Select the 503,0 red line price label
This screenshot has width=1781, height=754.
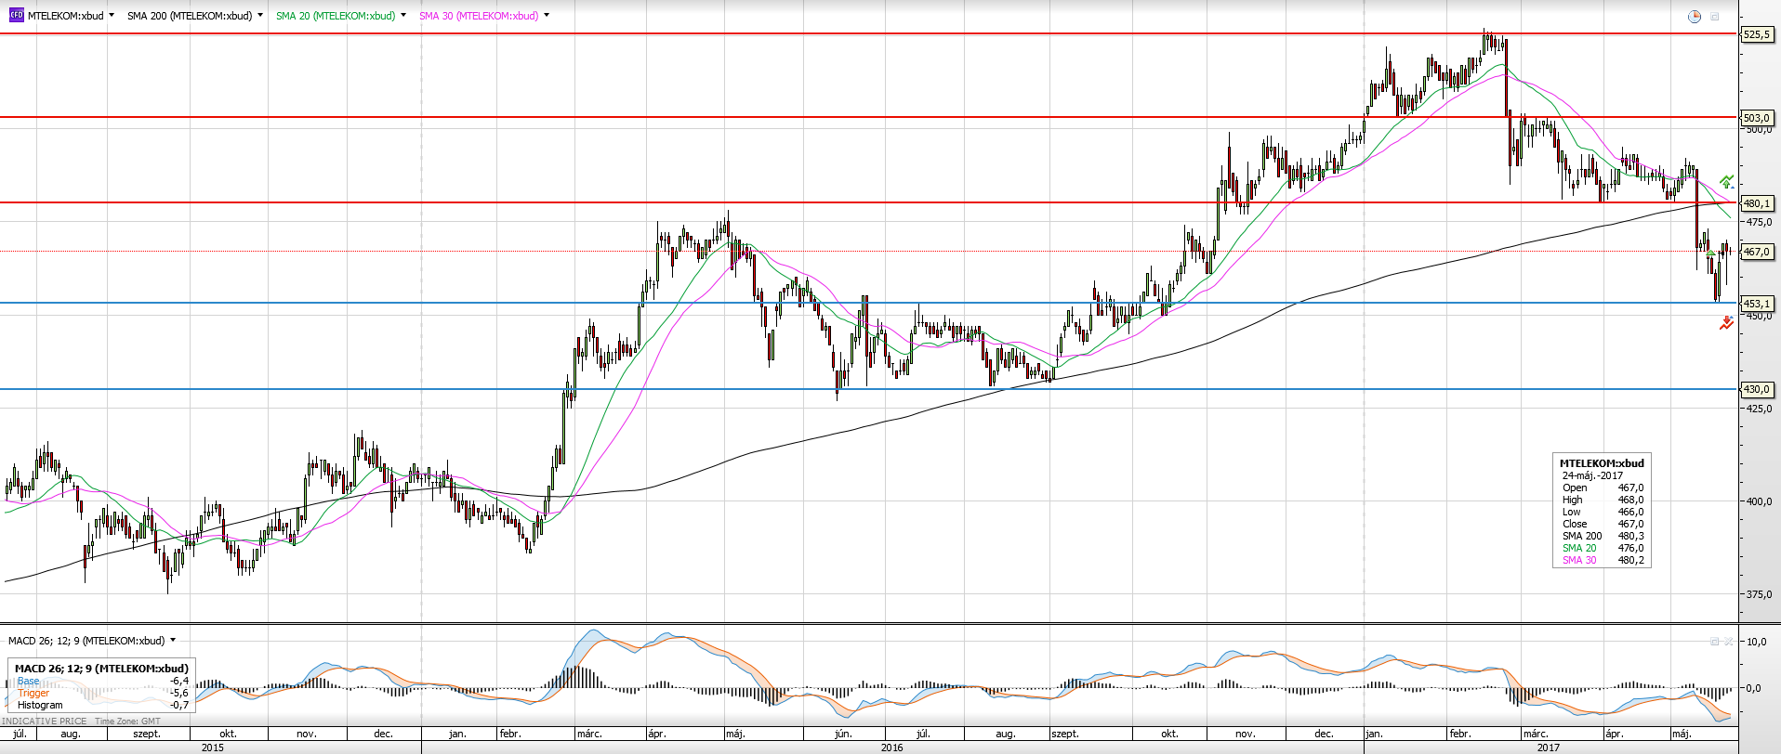click(1757, 118)
